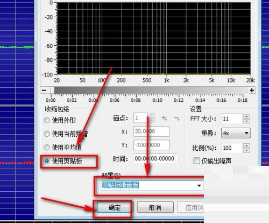This screenshot has width=269, height=223.
Task: Click the 取消 button
Action: point(155,207)
